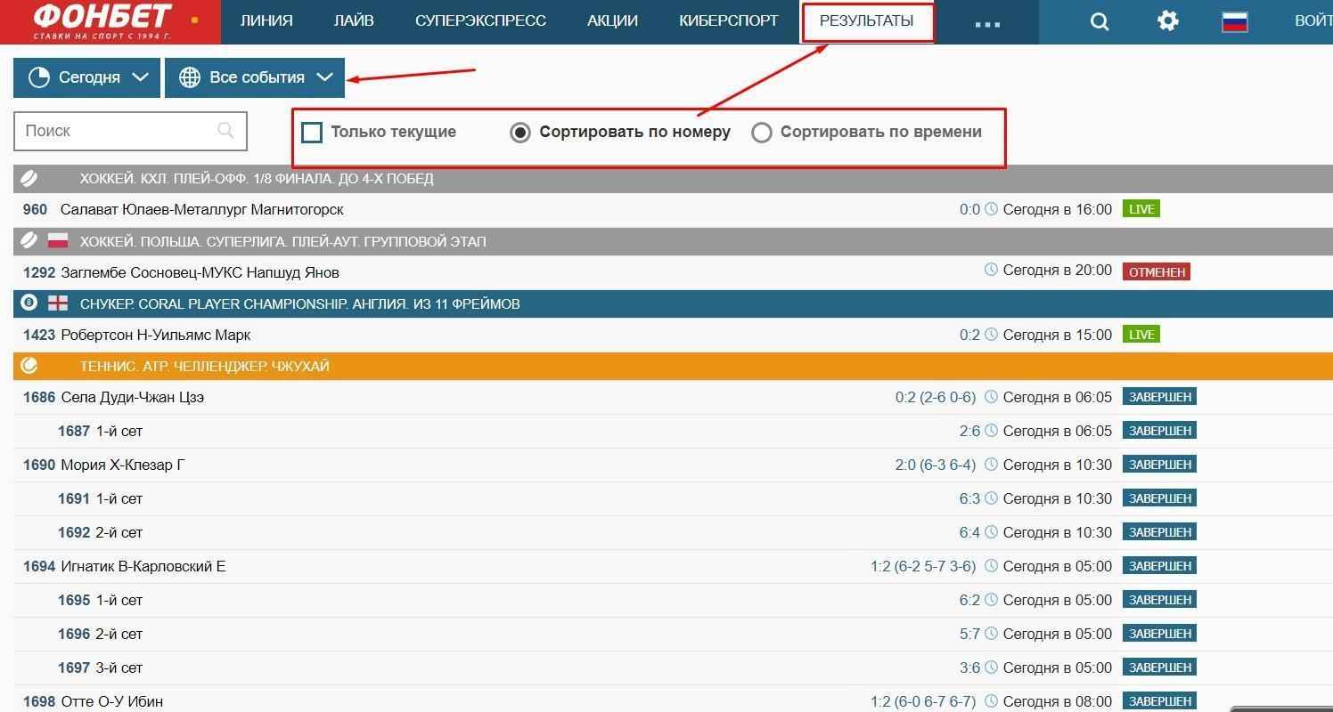Click time Сегодня в 16:00
The image size is (1333, 712).
point(1058,209)
